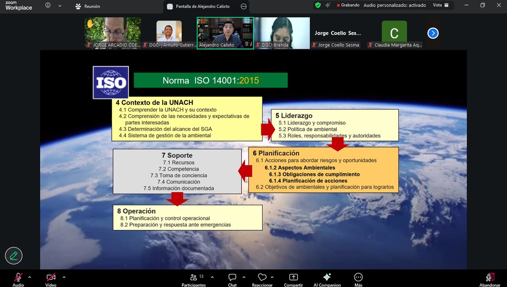Click the 7 Soporte heading

click(x=177, y=156)
